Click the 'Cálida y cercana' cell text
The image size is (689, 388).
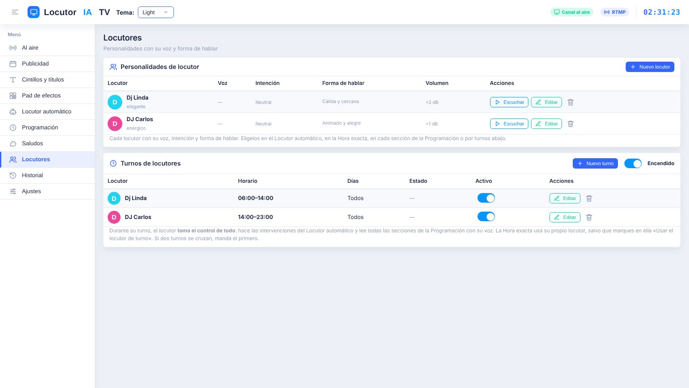pos(341,102)
